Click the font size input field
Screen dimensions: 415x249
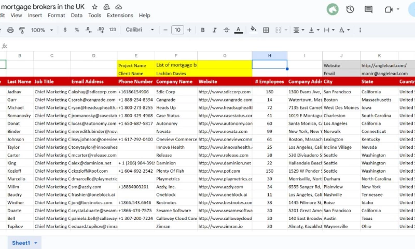(x=177, y=30)
